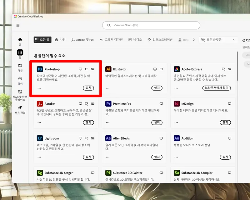Install InDesign with 설치 button
This screenshot has height=200, width=250.
225,122
